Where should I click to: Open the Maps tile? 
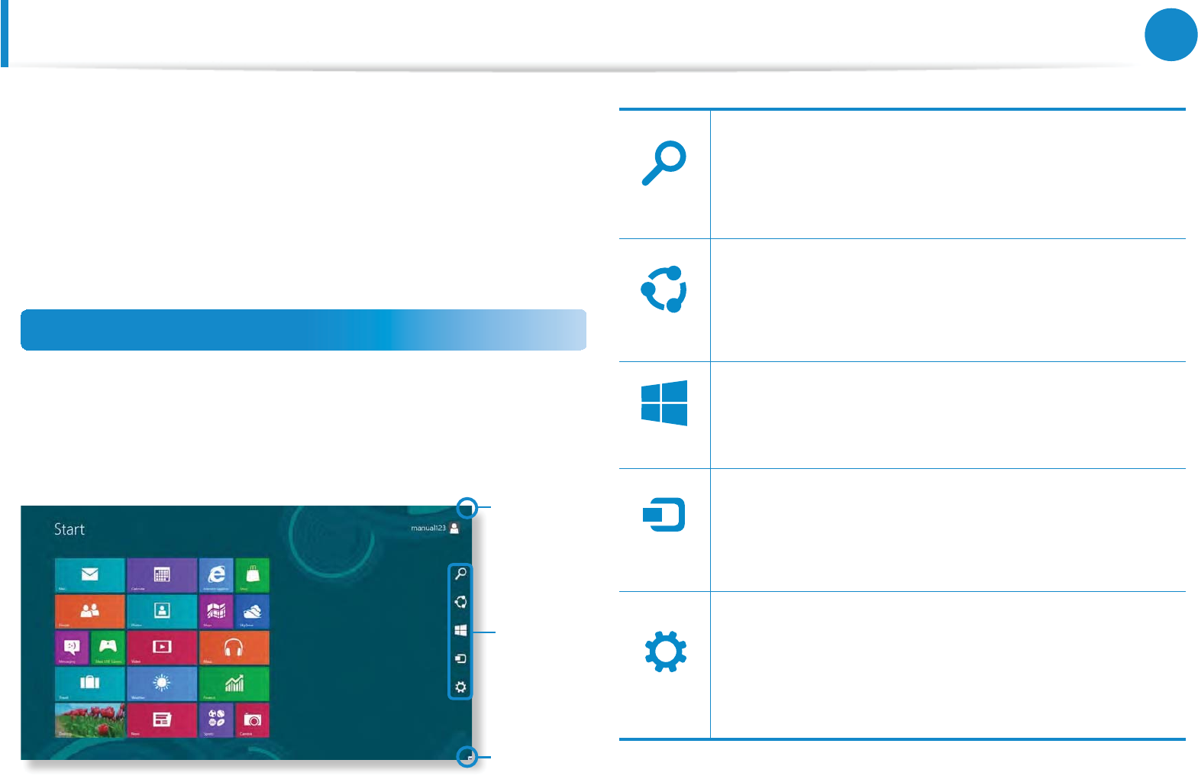click(x=216, y=611)
